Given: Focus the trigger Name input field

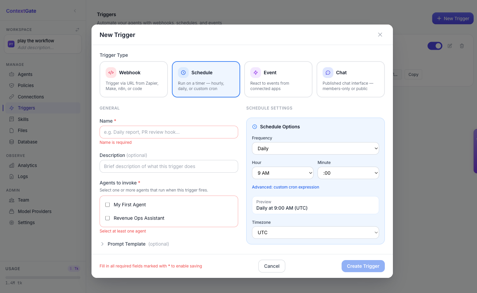Looking at the screenshot, I should (169, 132).
